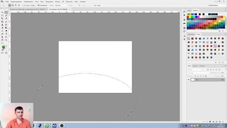Open the layer blend mode dropdown
This screenshot has width=227, height=128.
tap(198, 73)
